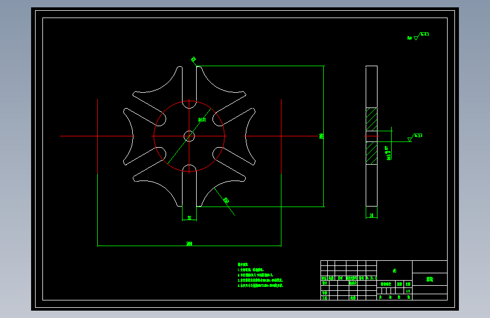The width and height of the screenshot is (490, 318).
Task: Click the upper hatched section of the side view
Action: [x=371, y=119]
